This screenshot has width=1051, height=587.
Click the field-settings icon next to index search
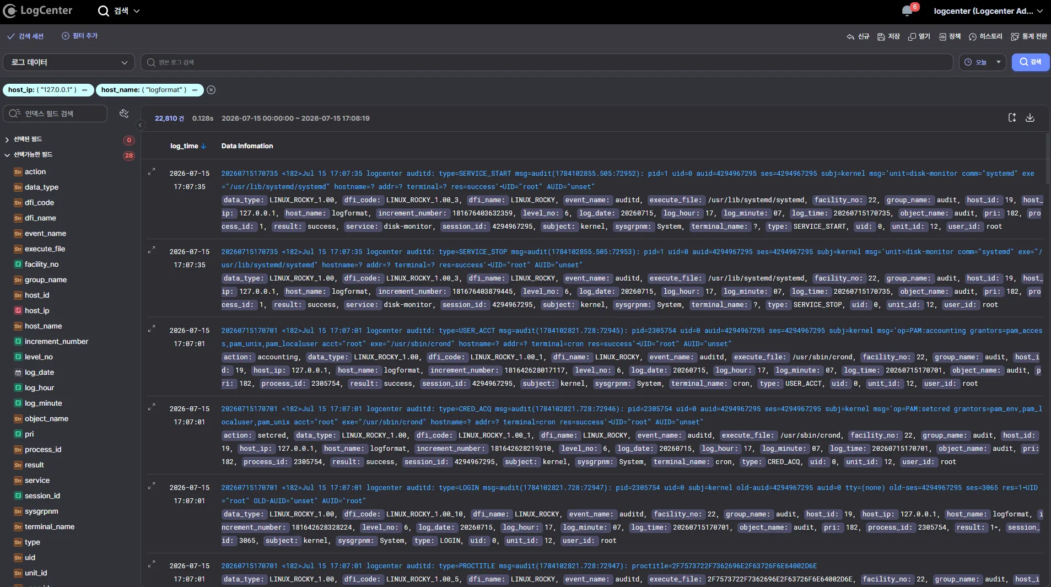(x=124, y=114)
